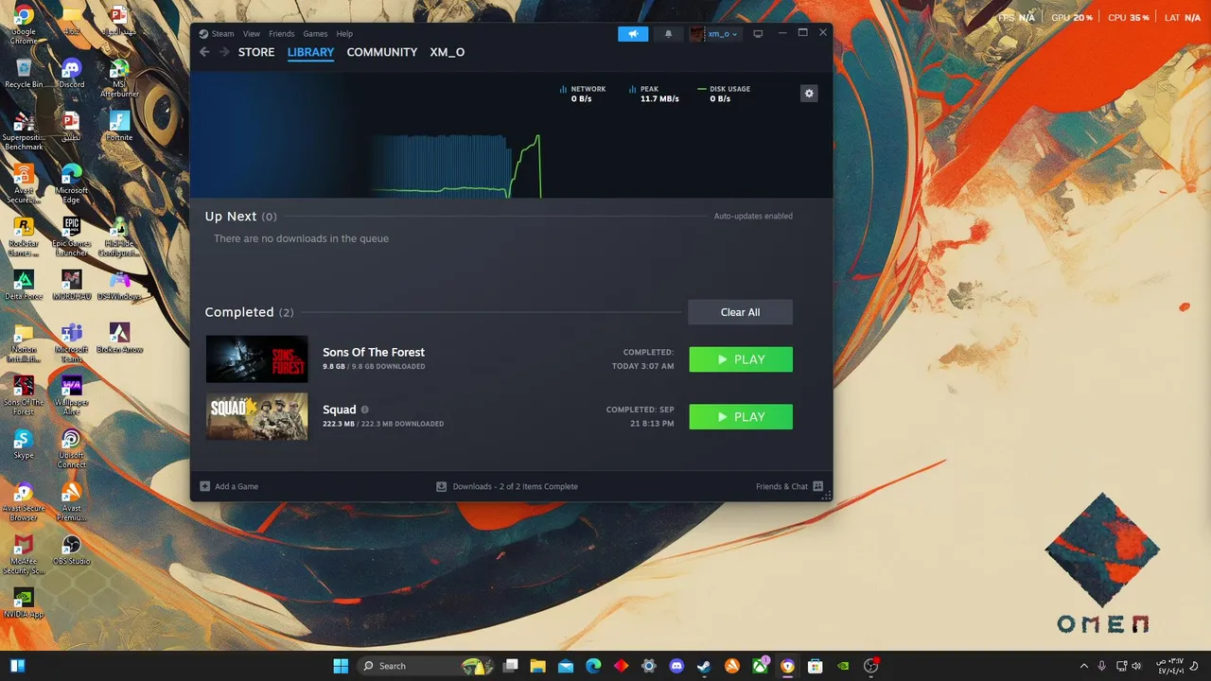Viewport: 1211px width, 681px height.
Task: Open Steam from the taskbar
Action: tap(704, 666)
